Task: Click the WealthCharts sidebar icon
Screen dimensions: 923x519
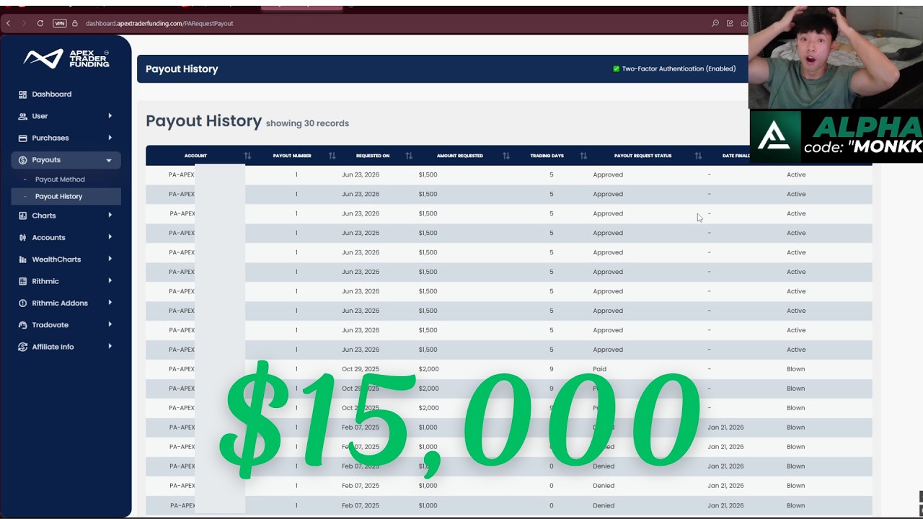Action: coord(22,259)
